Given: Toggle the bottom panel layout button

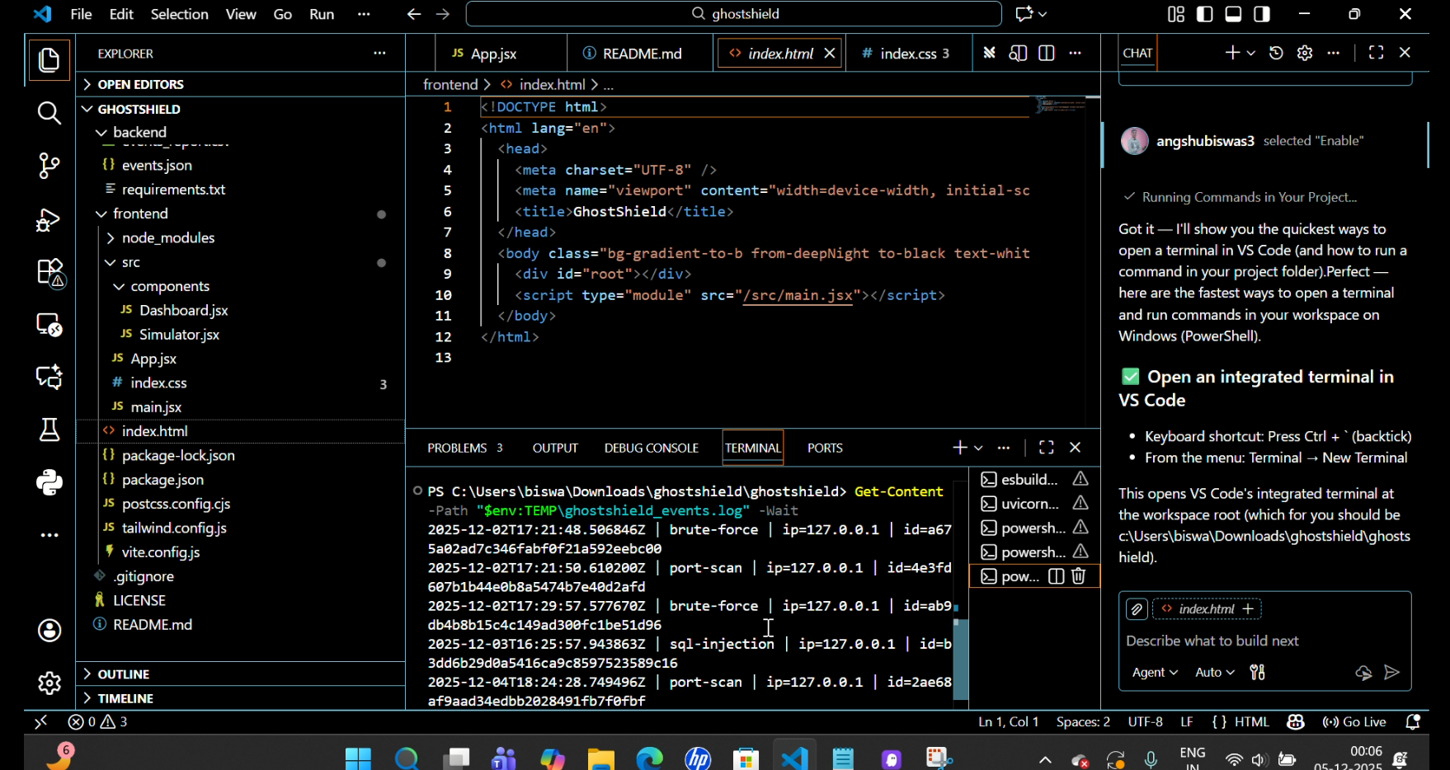Looking at the screenshot, I should click(1233, 14).
